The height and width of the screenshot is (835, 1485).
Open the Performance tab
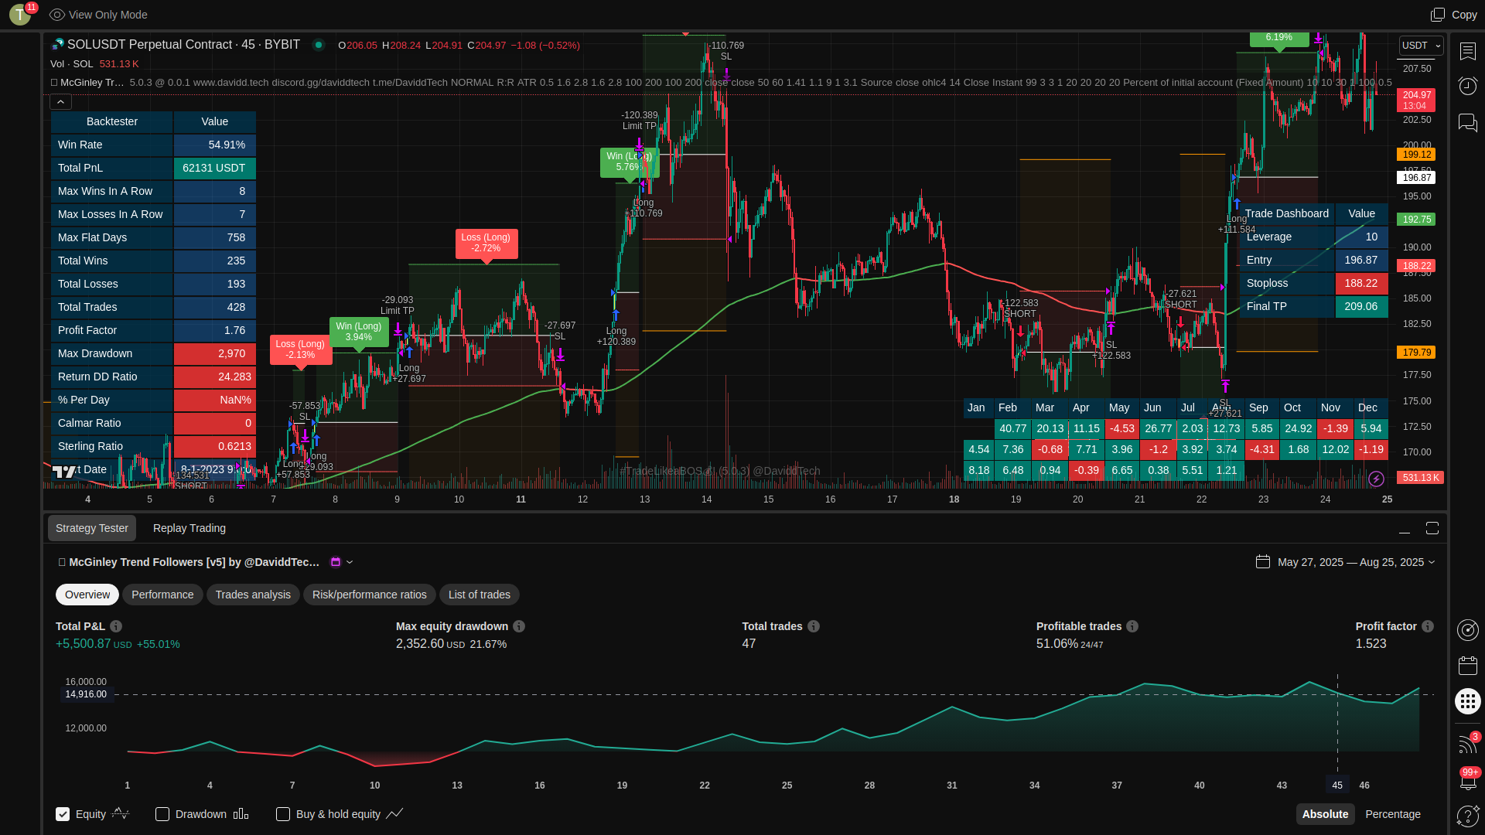(162, 595)
